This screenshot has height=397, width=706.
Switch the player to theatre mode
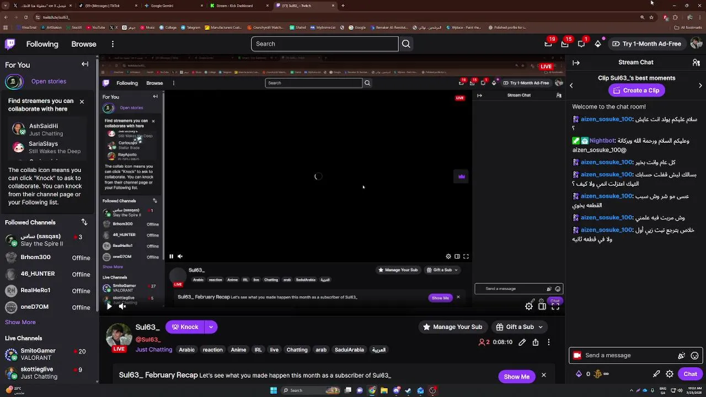tap(542, 306)
